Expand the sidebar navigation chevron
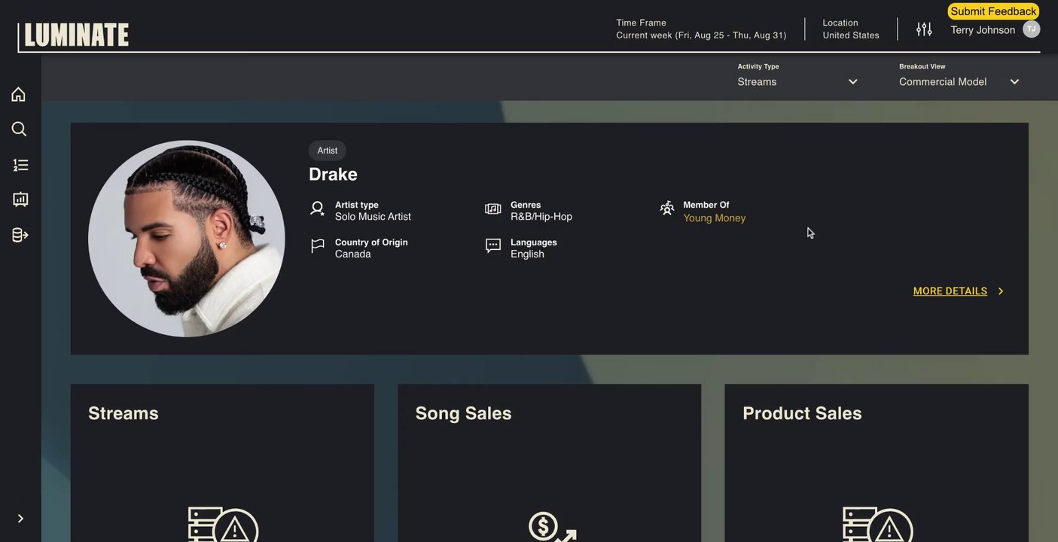 coord(20,519)
